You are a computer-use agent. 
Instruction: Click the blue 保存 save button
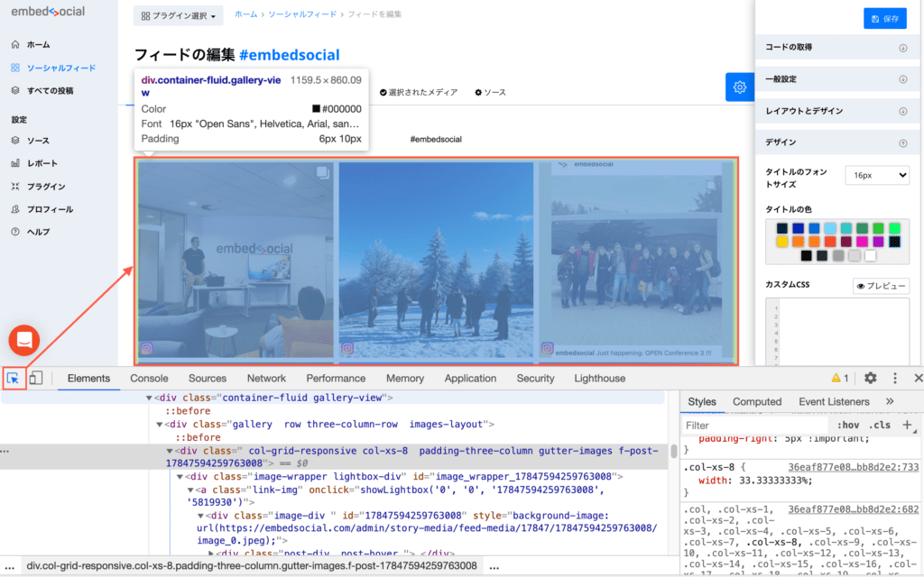(884, 19)
